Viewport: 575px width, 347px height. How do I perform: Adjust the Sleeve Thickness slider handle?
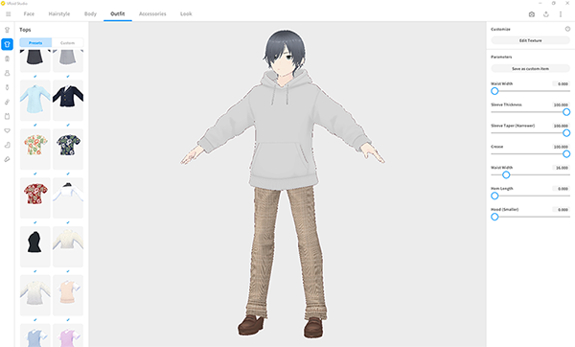pos(566,112)
